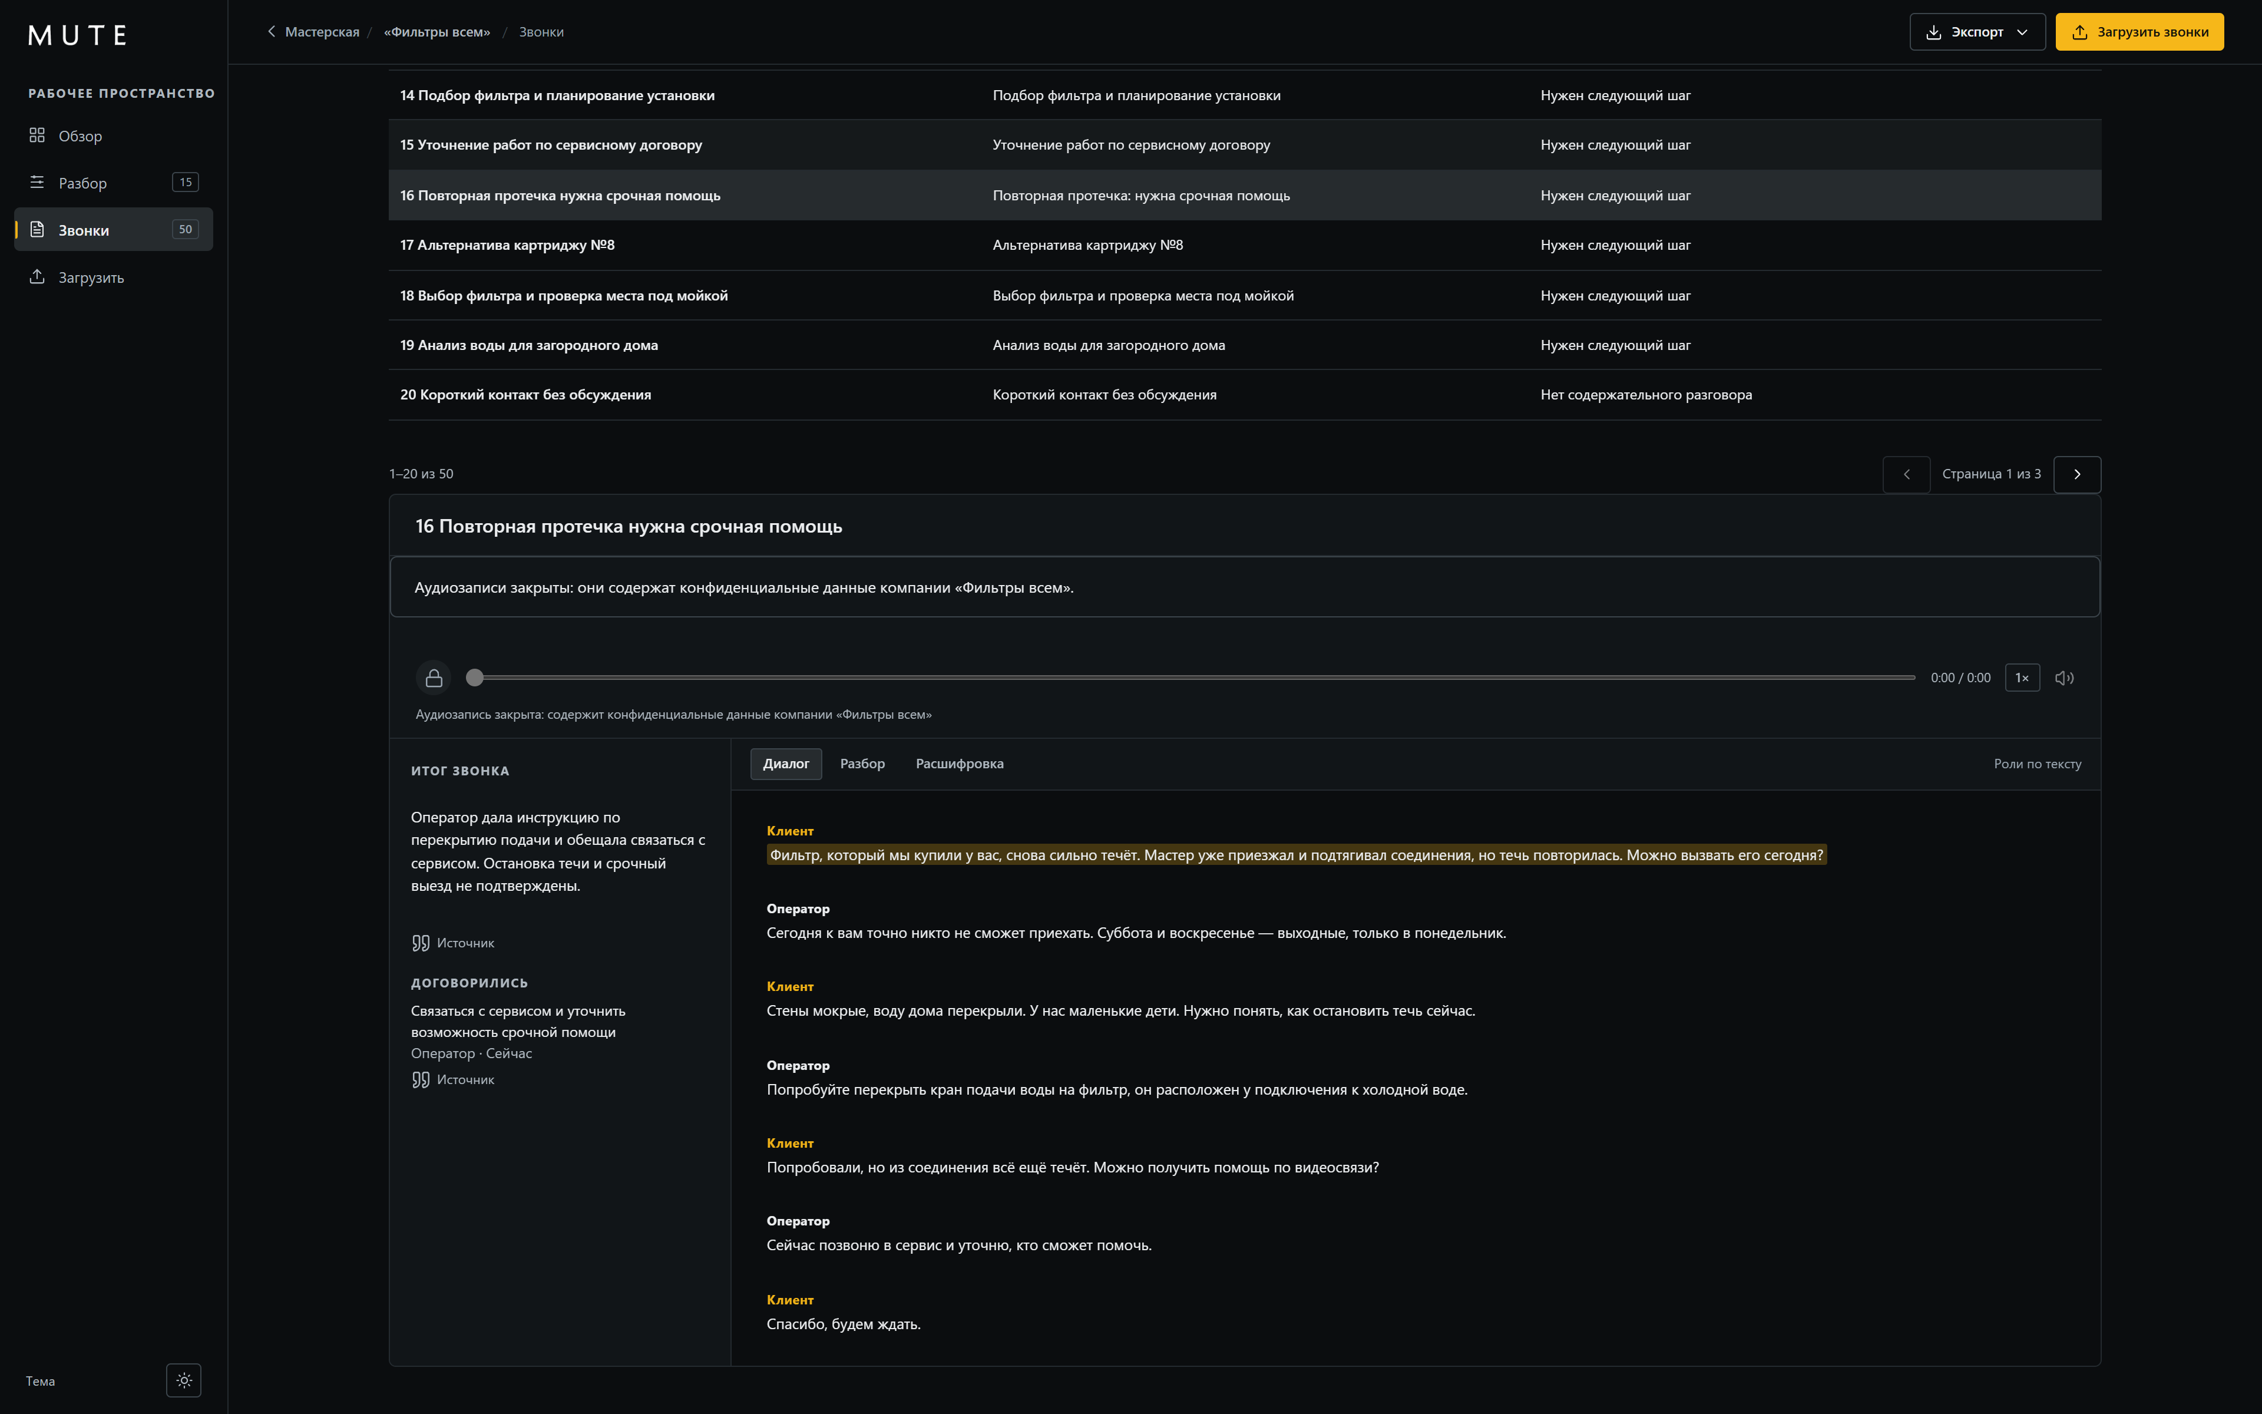Click the Звонки count badge 50
Screen dimensions: 2262x1414
[185, 229]
